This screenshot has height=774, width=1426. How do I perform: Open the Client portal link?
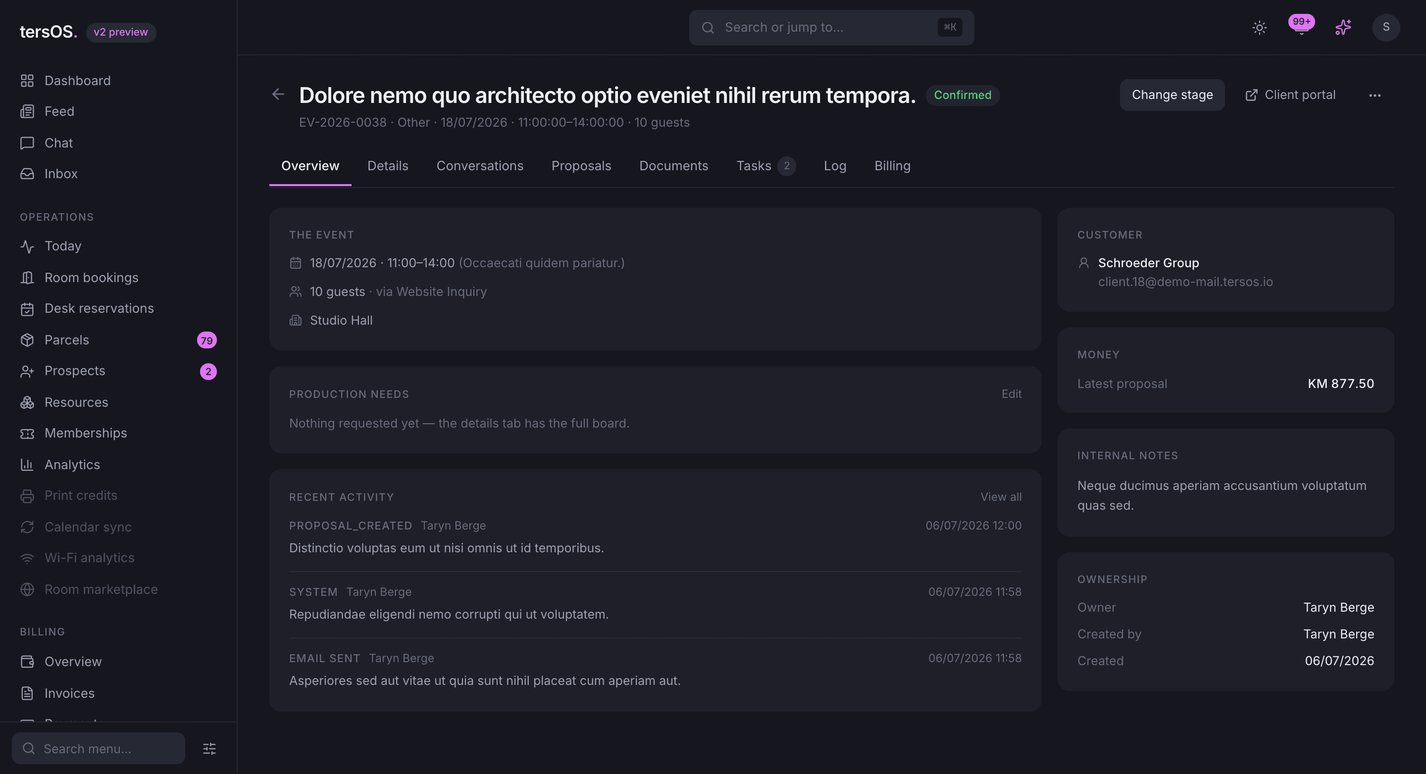pyautogui.click(x=1290, y=95)
